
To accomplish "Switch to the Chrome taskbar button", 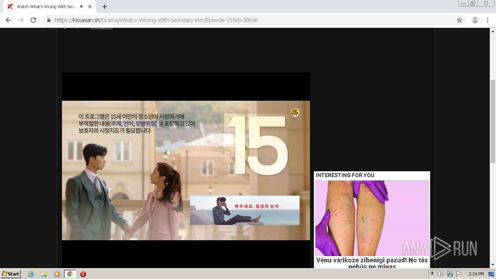I will (x=70, y=274).
